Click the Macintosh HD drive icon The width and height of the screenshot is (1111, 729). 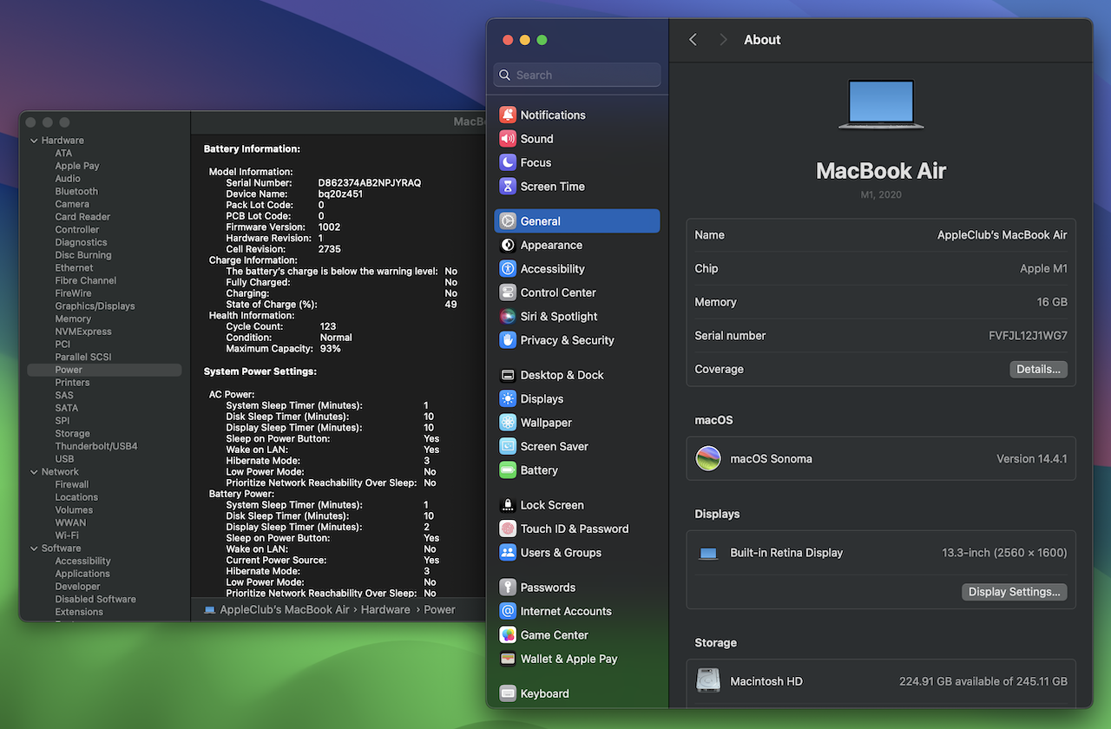pos(708,681)
